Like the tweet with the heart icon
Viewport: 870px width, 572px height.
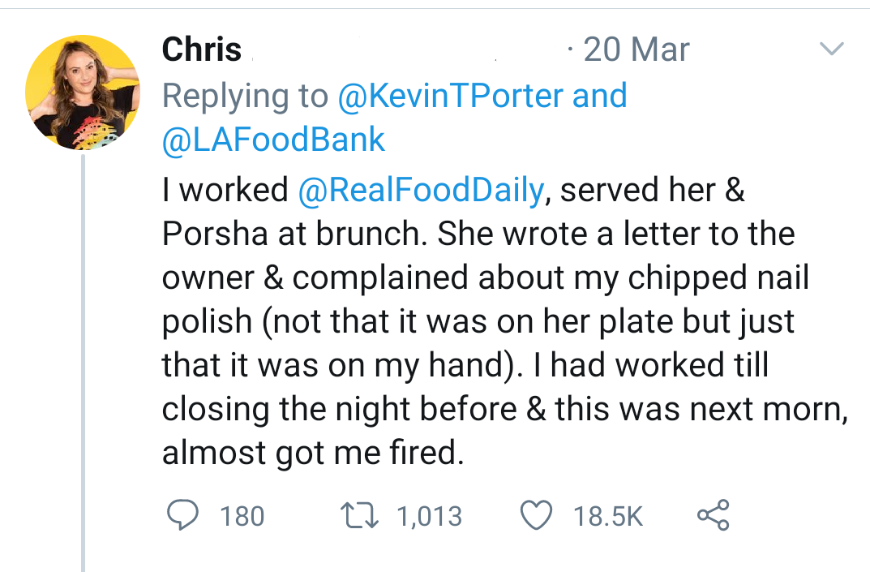[537, 516]
